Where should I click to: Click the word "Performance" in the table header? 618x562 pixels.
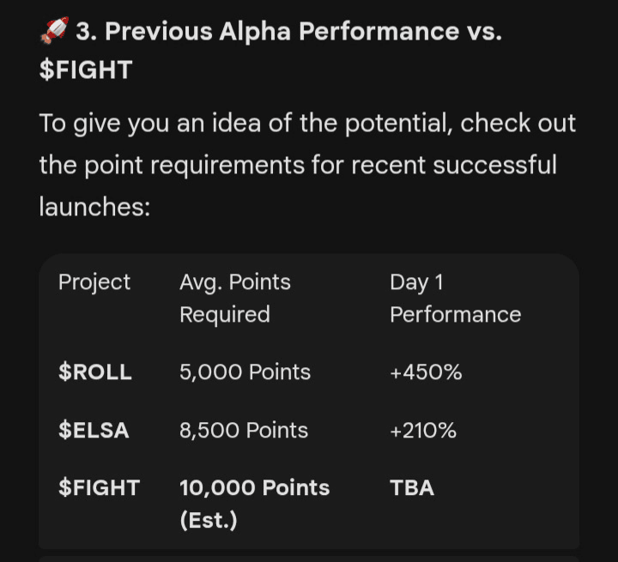[x=455, y=315]
